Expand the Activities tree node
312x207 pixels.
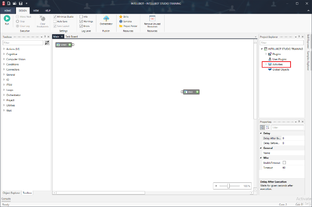coord(266,64)
